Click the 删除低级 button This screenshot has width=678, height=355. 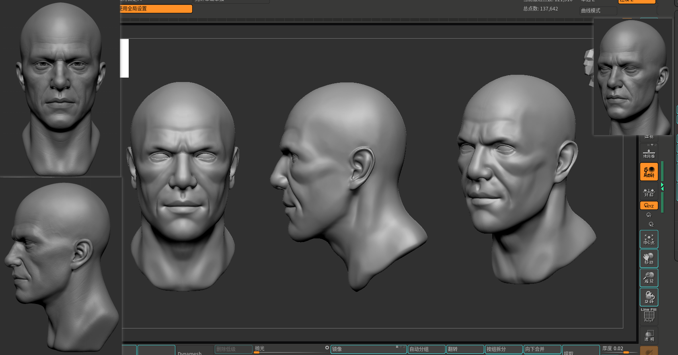tap(233, 349)
